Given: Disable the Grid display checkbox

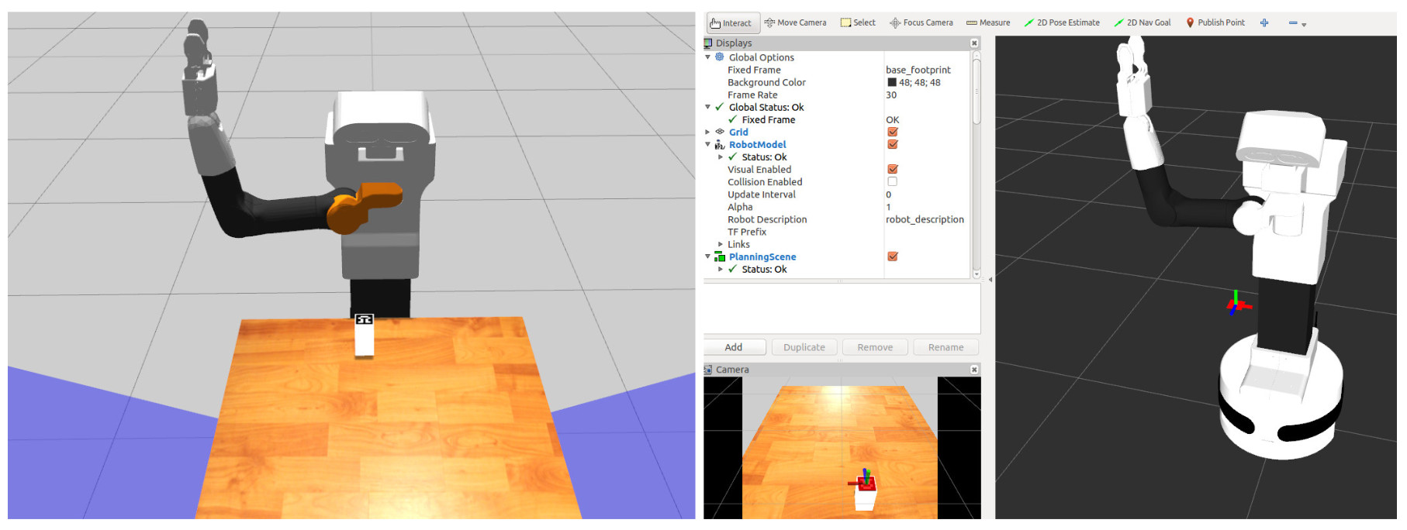Looking at the screenshot, I should 893,132.
